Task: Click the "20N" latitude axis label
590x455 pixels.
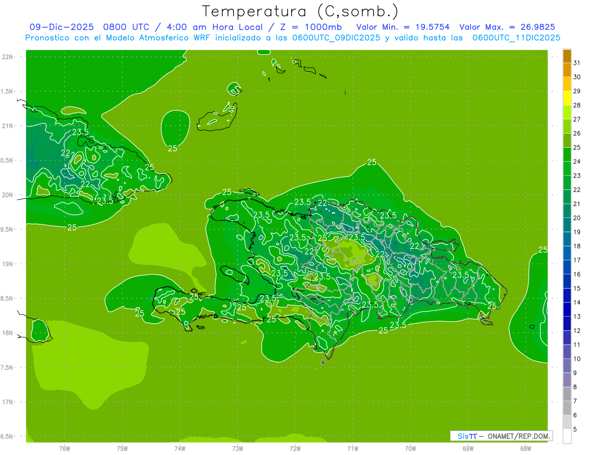Action: (x=8, y=195)
